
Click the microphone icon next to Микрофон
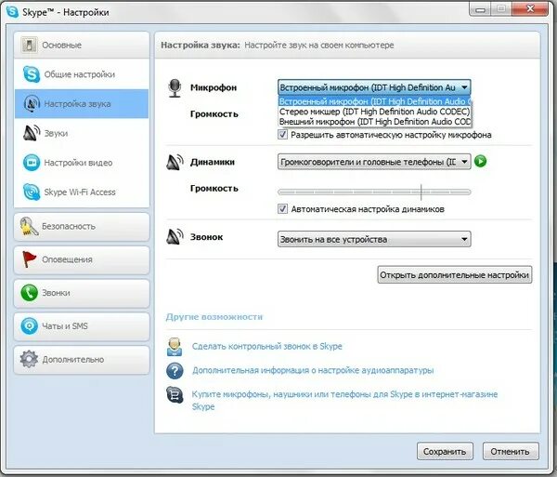pyautogui.click(x=175, y=87)
